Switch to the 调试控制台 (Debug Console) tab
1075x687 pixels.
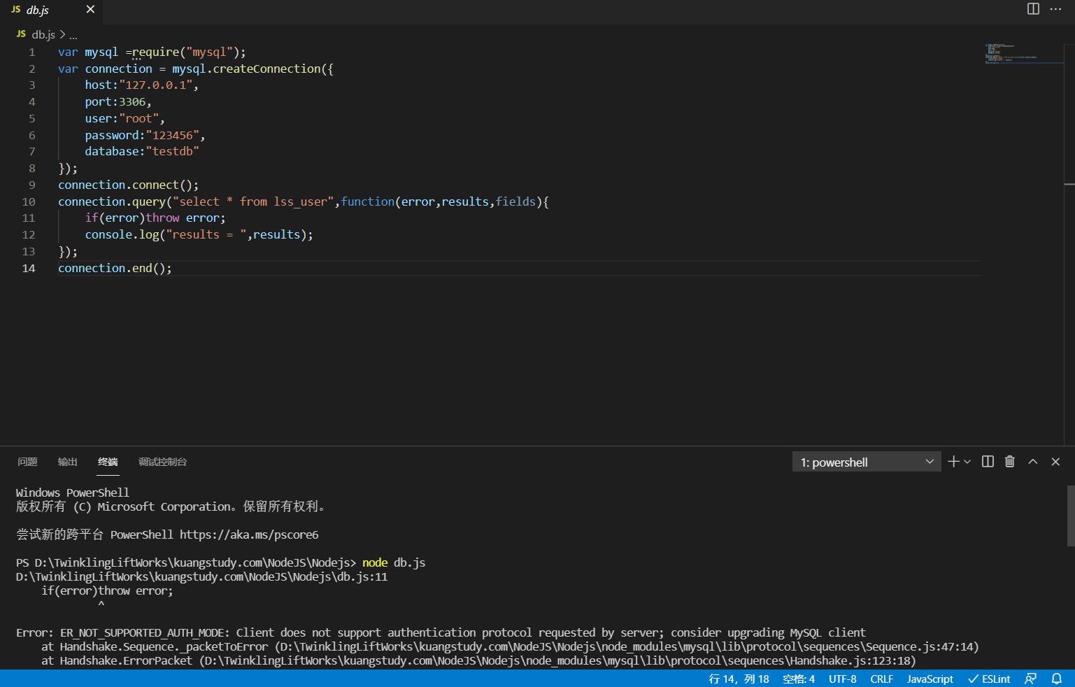click(x=162, y=462)
